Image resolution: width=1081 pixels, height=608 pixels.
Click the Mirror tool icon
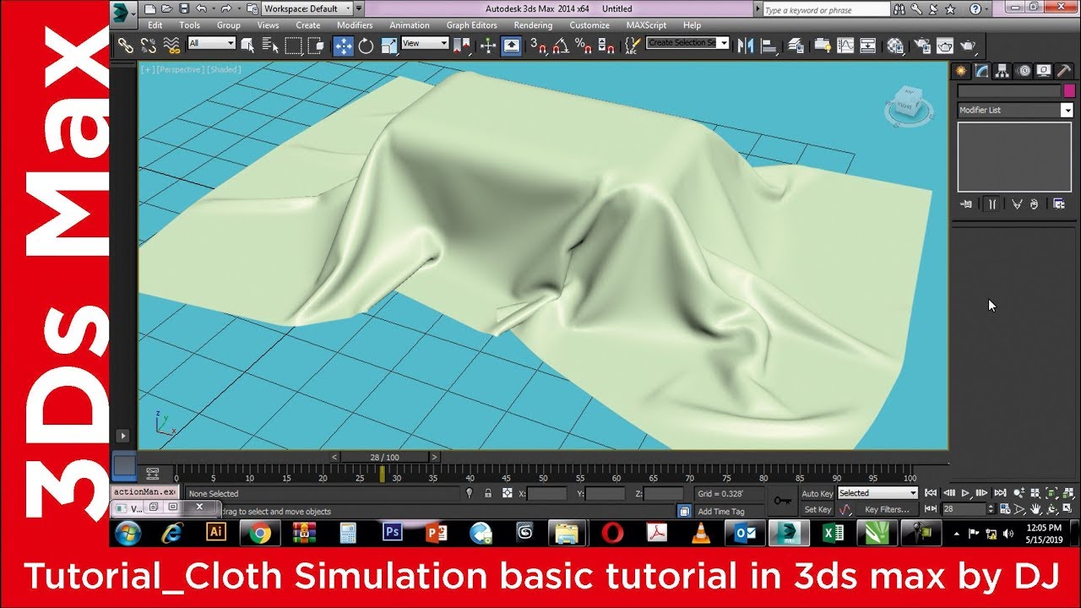pyautogui.click(x=745, y=46)
